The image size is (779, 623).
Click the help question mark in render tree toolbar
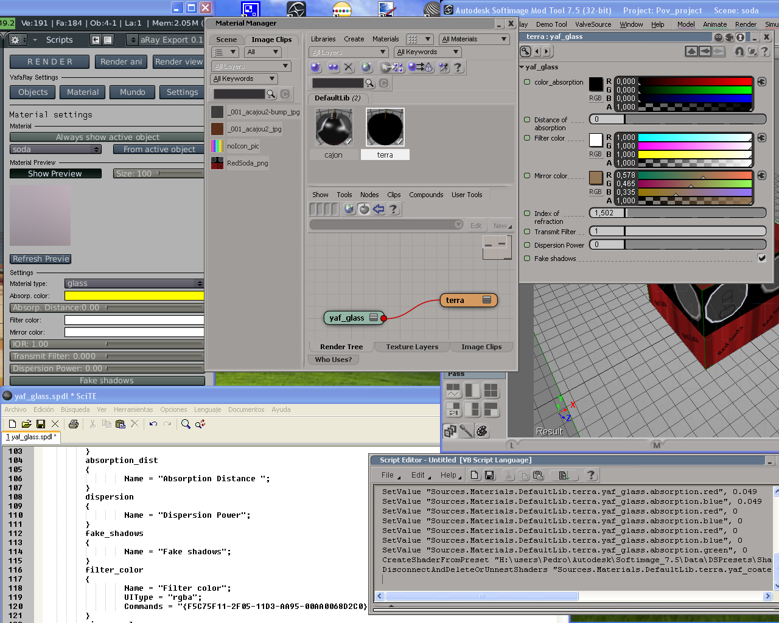click(394, 209)
